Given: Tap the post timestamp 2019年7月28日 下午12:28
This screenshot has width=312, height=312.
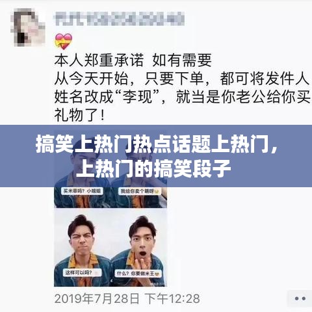Looking at the screenshot, I should click(x=127, y=298).
